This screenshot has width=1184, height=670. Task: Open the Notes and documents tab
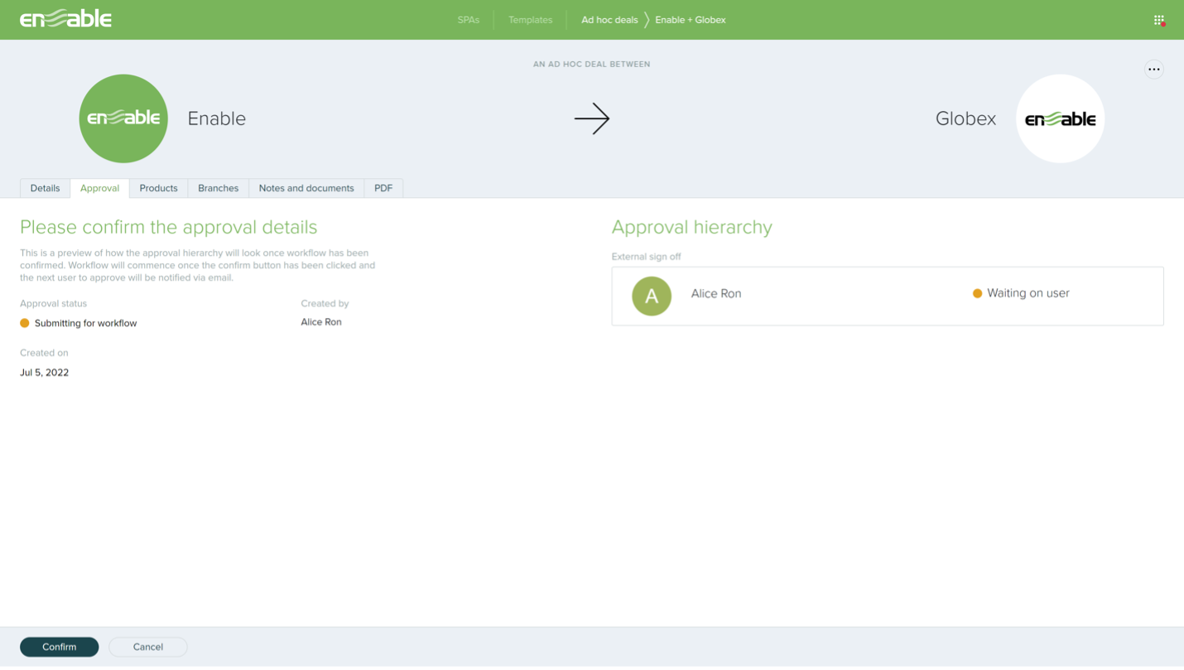tap(306, 188)
